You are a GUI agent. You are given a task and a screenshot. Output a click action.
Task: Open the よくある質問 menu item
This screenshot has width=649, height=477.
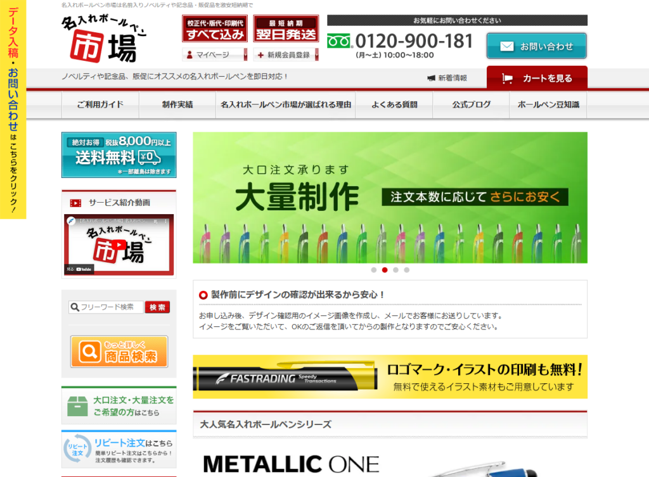(394, 105)
